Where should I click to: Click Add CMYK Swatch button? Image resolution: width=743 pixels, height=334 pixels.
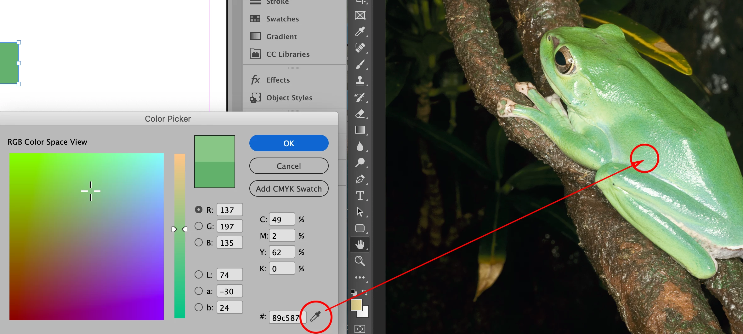pos(289,189)
